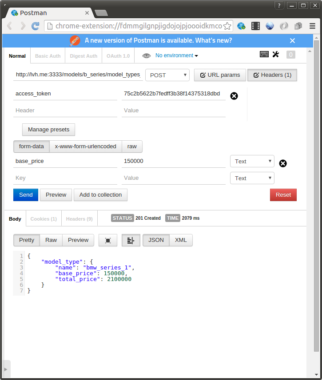Screen dimensions: 322x380
Task: Bookmark page with the star icon
Action: 227,26
